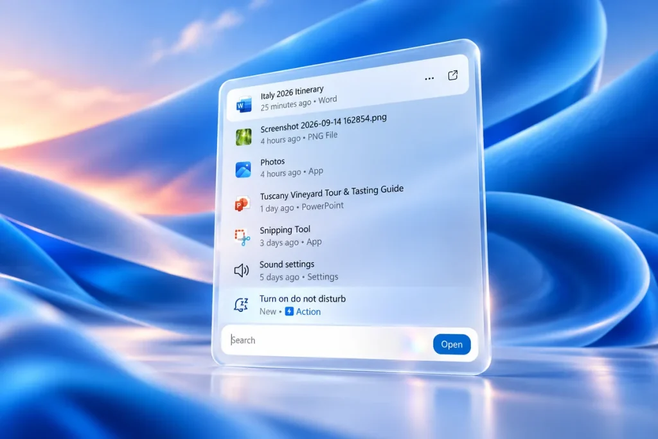Open Tuscany Vineyard Tour & Tasting Guide
The image size is (658, 439).
click(332, 193)
